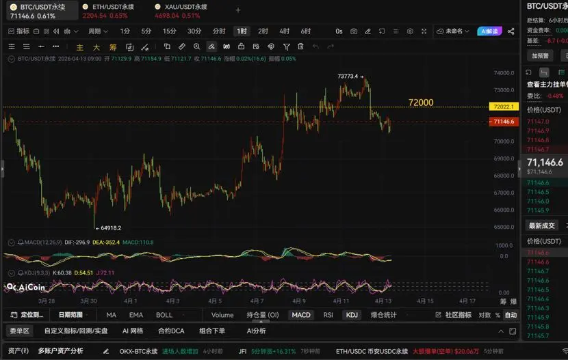Toggle the BOLL overlay
Screen dimensions: 568x360
click(164, 315)
